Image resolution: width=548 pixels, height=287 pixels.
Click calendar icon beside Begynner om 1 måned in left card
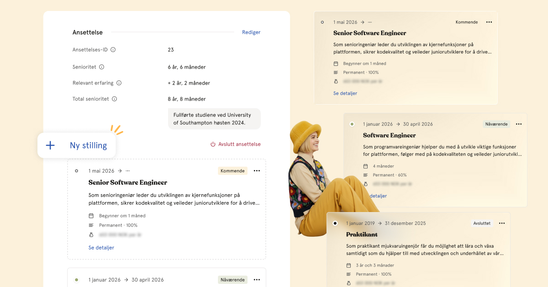point(91,216)
